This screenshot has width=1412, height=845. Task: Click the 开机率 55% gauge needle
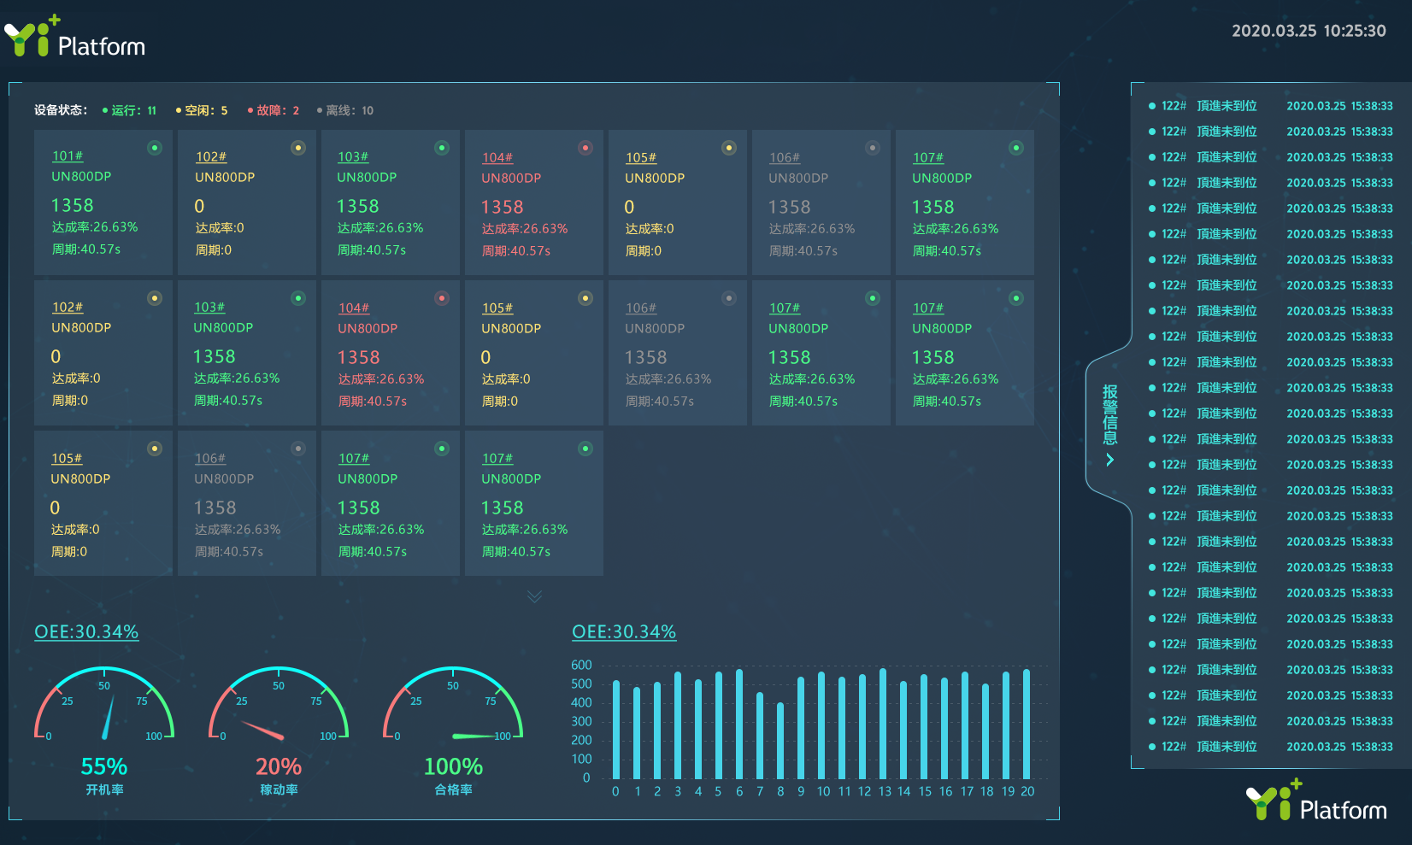pos(109,718)
